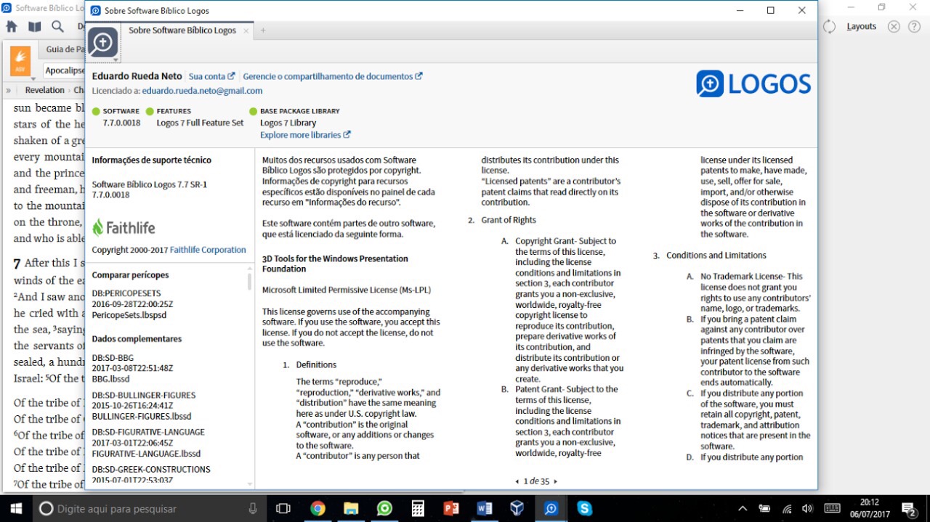Open the Library book icon
Viewport: 930px width, 522px height.
click(35, 27)
